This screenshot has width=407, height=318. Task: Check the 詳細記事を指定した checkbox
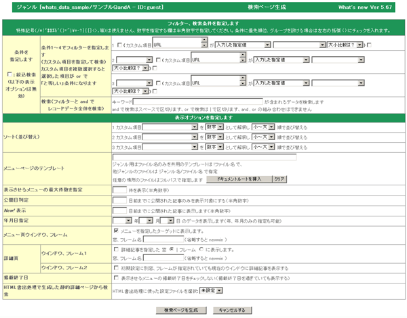[116, 250]
